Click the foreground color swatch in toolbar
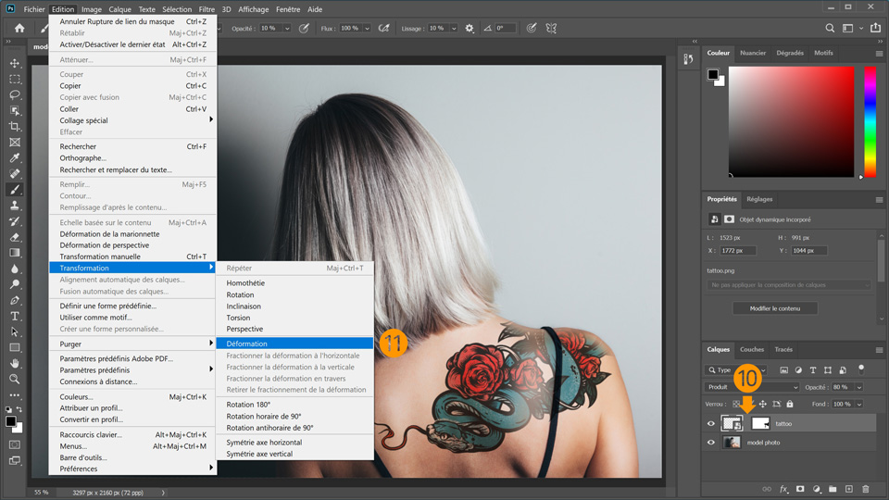Viewport: 889px width, 500px height. tap(10, 421)
